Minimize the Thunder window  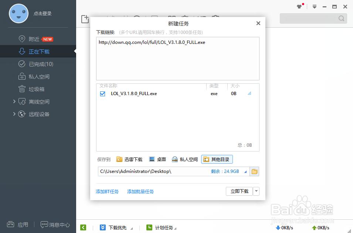[x=325, y=7]
